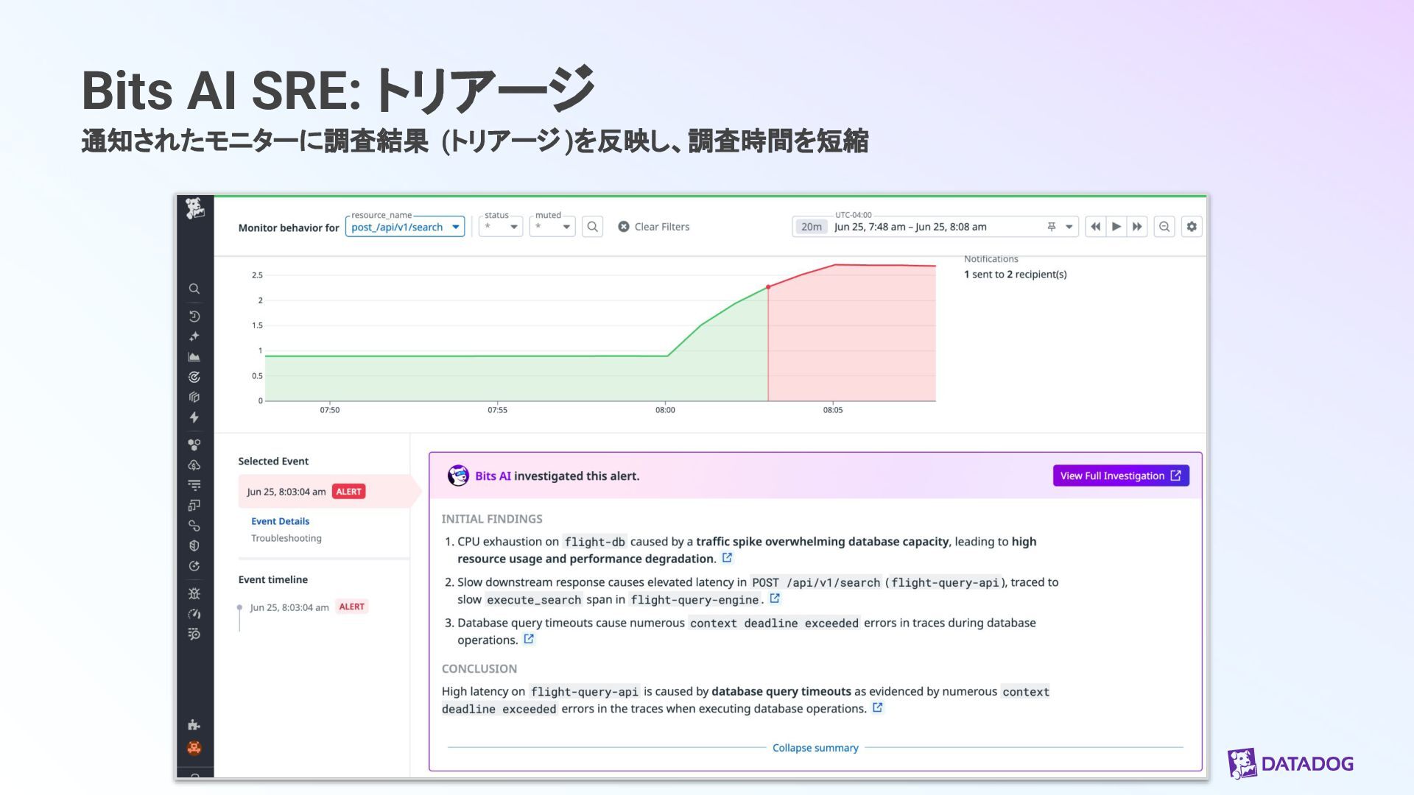Open the time range preset dropdown arrow
This screenshot has height=795, width=1414.
tap(1069, 227)
